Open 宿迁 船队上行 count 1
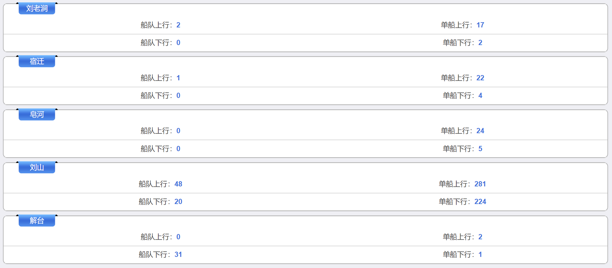 [178, 78]
